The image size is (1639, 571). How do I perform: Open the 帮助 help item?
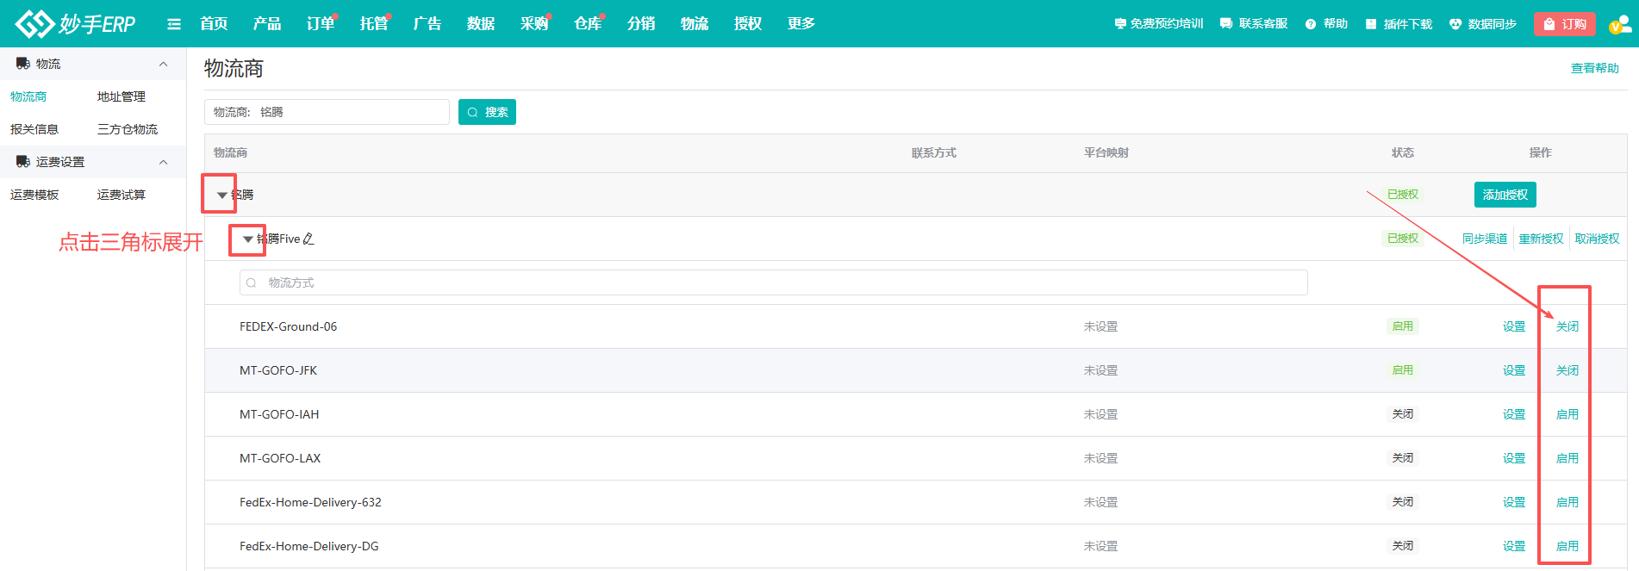1326,24
